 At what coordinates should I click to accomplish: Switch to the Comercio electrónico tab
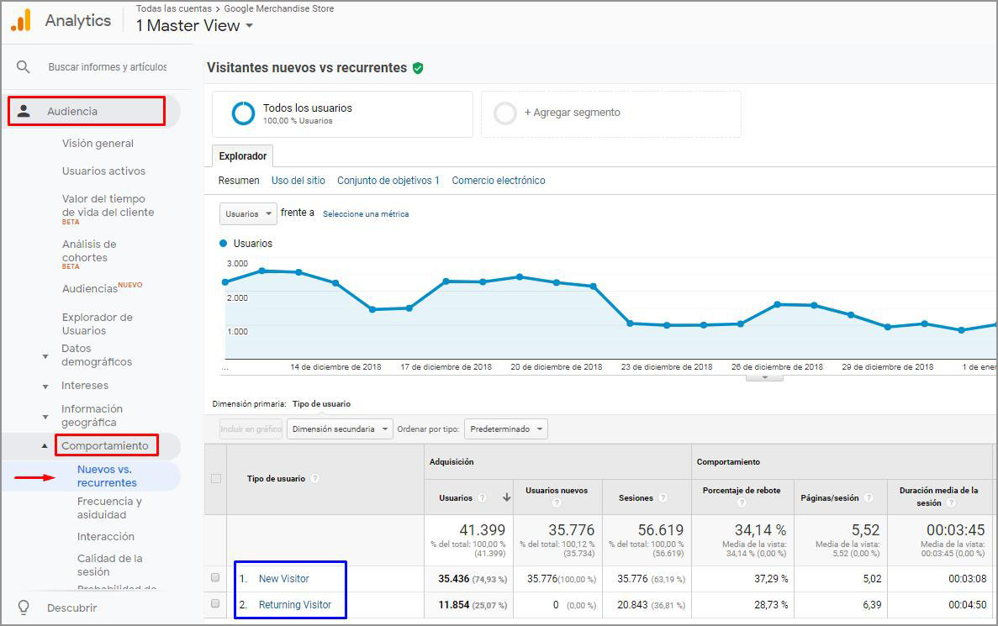coord(499,180)
